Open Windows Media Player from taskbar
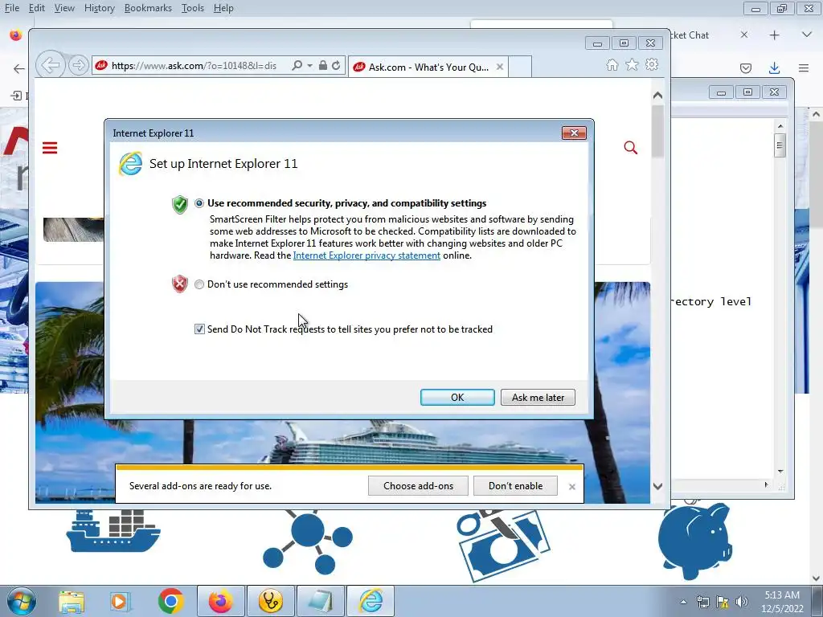 click(119, 601)
